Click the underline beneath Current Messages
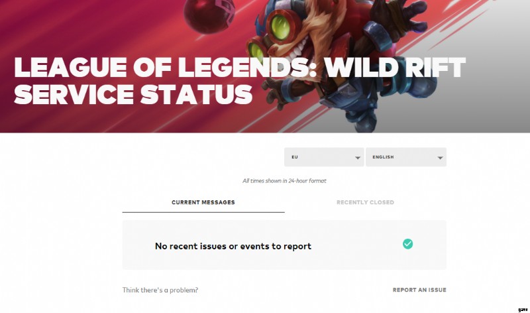 tap(203, 212)
